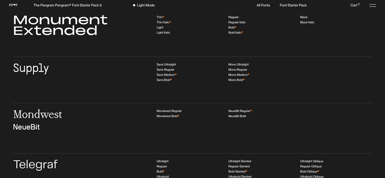
Task: Open the Cart
Action: click(355, 5)
